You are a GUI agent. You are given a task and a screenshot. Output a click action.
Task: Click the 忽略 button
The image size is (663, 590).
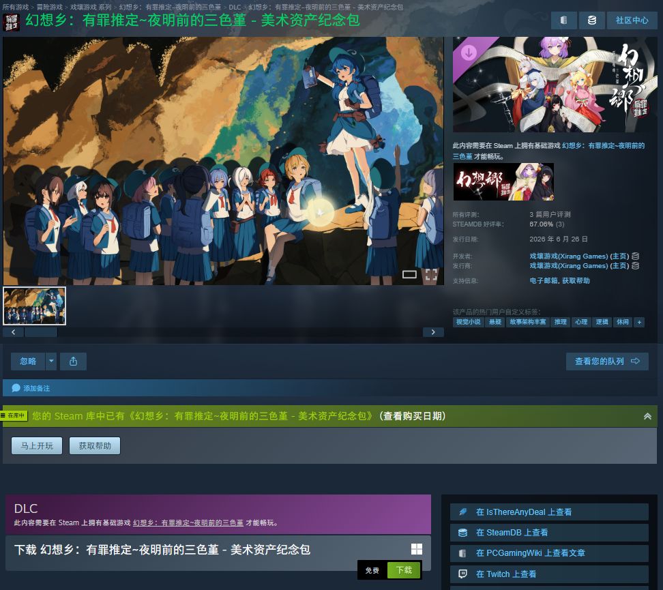pos(28,362)
